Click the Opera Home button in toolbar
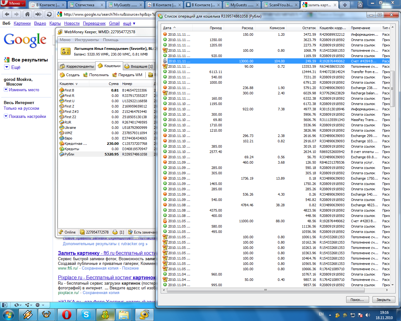 [x=28, y=14]
